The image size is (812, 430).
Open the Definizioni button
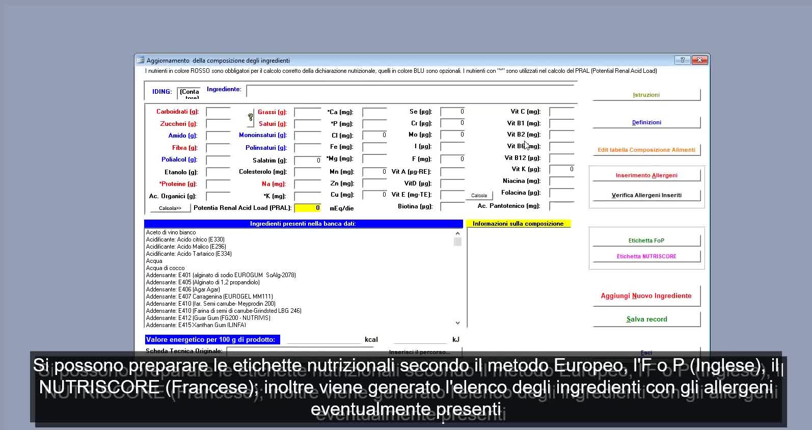(x=646, y=122)
